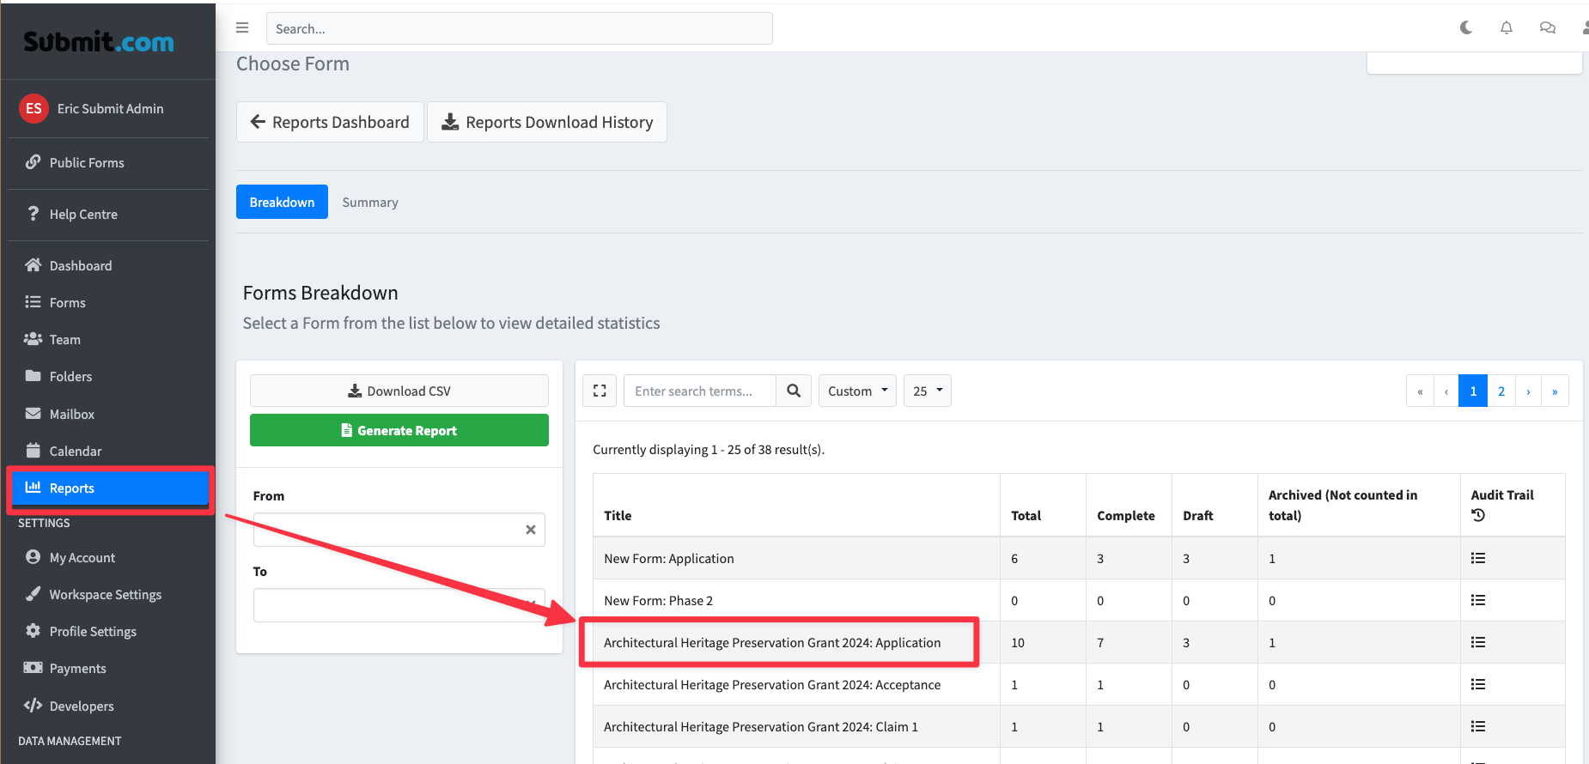The height and width of the screenshot is (764, 1589).
Task: Download the CSV file
Action: [x=399, y=391]
